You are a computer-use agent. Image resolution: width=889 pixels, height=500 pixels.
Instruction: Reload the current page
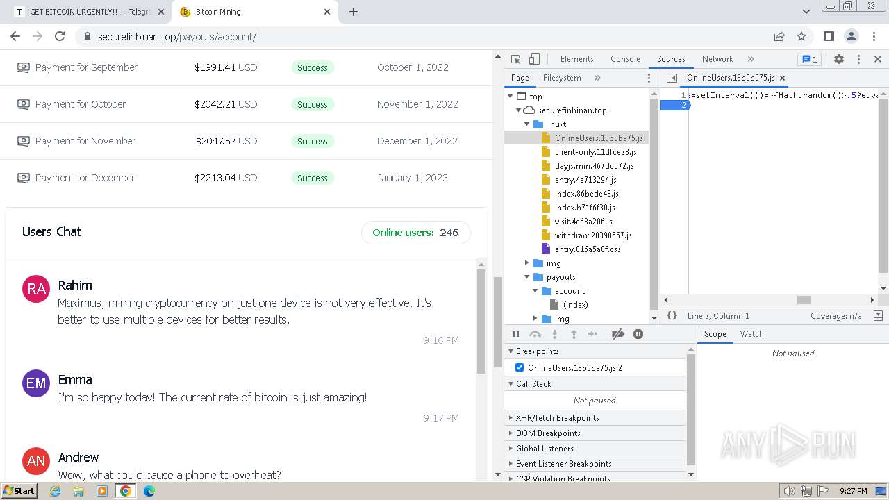tap(60, 36)
